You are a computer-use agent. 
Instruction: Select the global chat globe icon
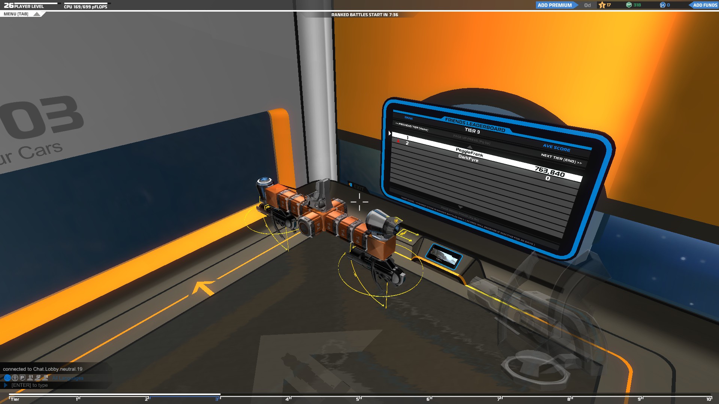(7, 378)
